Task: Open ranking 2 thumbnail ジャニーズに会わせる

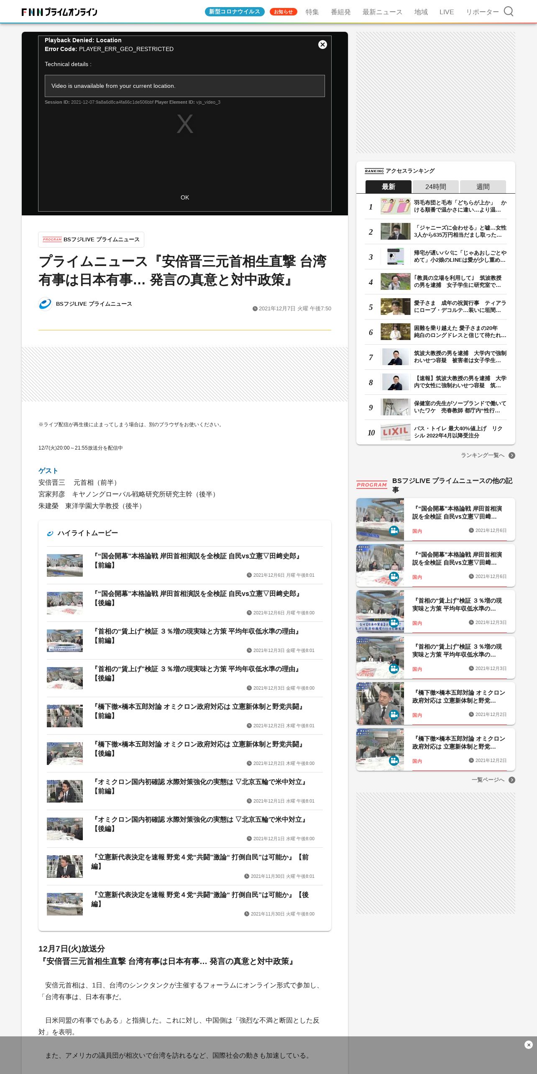Action: point(395,231)
